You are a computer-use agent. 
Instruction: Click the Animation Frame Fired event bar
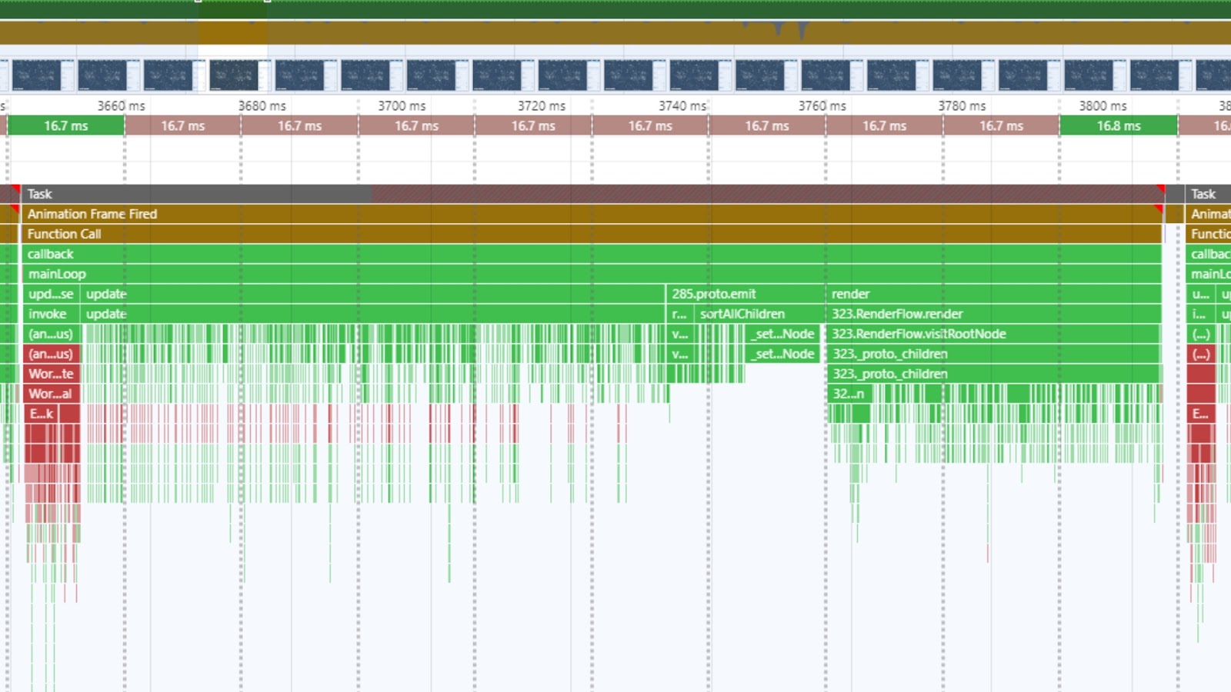(x=592, y=214)
